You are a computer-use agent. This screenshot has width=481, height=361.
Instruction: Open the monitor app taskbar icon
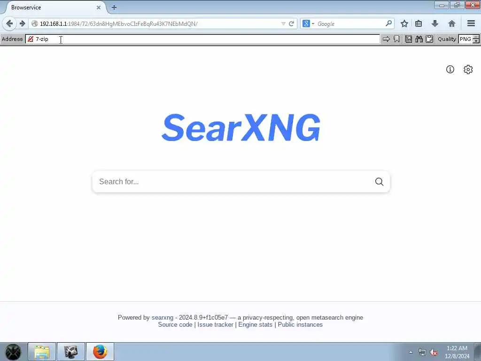(x=71, y=352)
